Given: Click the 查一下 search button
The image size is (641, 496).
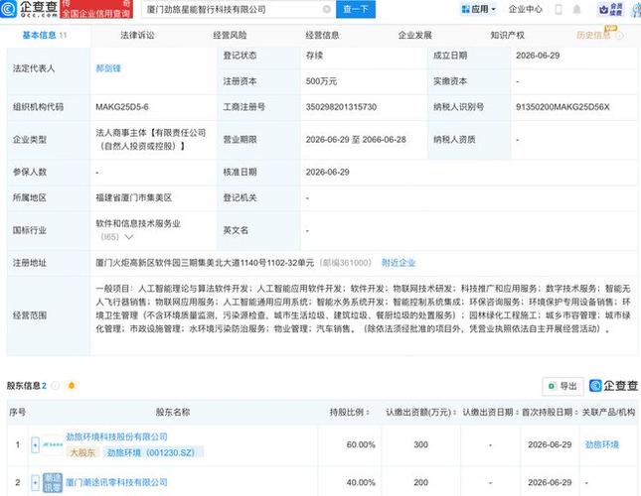Looking at the screenshot, I should 356,9.
